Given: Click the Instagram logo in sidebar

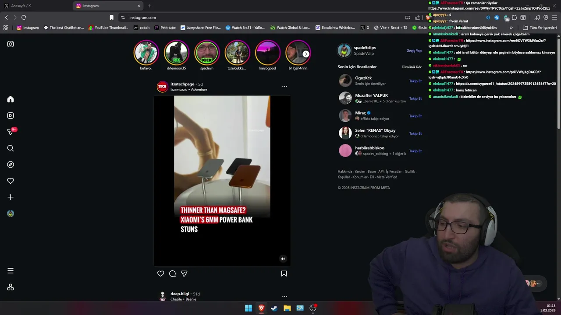Looking at the screenshot, I should [11, 44].
